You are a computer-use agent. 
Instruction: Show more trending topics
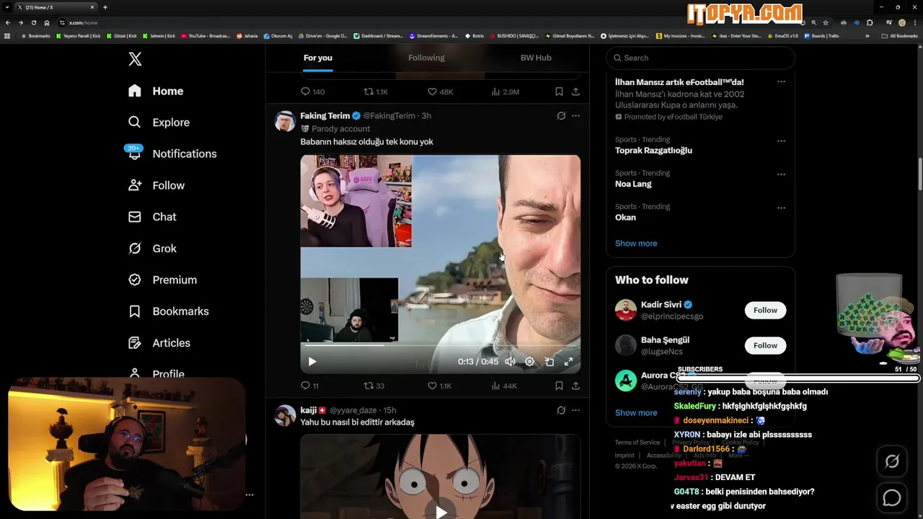tap(636, 244)
